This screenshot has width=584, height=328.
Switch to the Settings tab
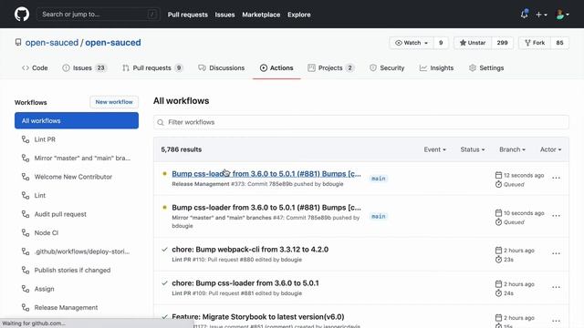point(486,68)
